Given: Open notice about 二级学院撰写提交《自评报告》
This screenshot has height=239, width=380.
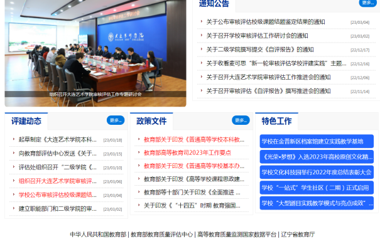Looking at the screenshot, I should coord(260,50).
